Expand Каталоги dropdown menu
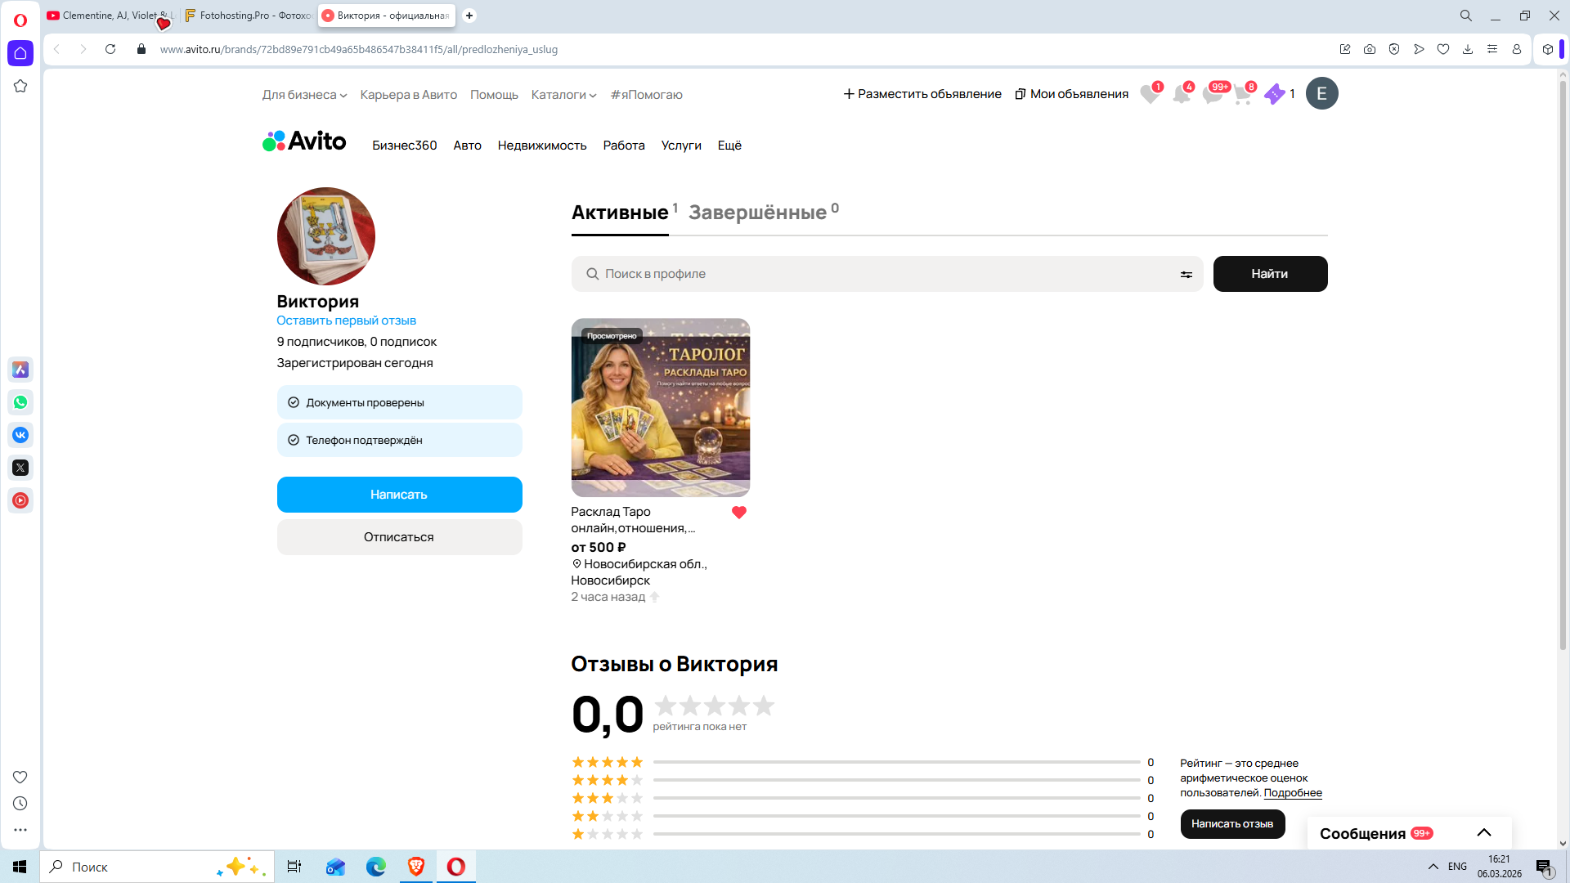The width and height of the screenshot is (1570, 883). [563, 95]
